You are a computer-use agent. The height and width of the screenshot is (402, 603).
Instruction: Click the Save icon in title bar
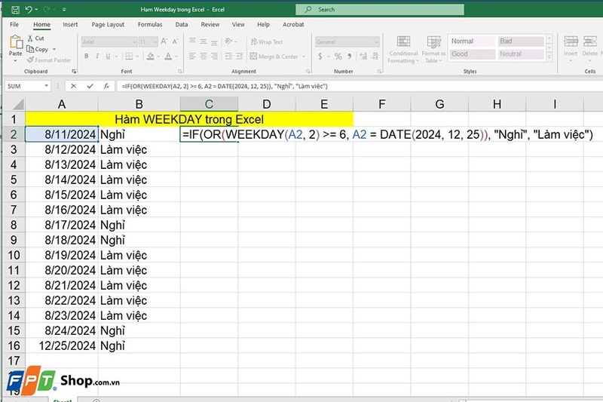coord(15,10)
